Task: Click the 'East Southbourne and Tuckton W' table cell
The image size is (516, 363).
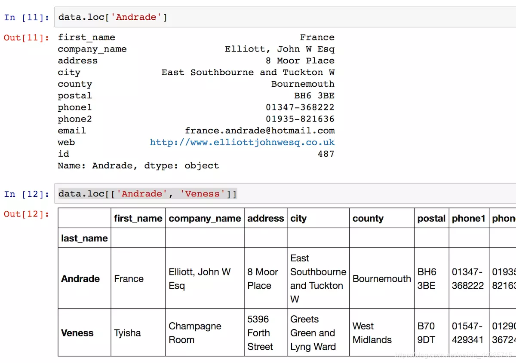Action: [x=318, y=278]
